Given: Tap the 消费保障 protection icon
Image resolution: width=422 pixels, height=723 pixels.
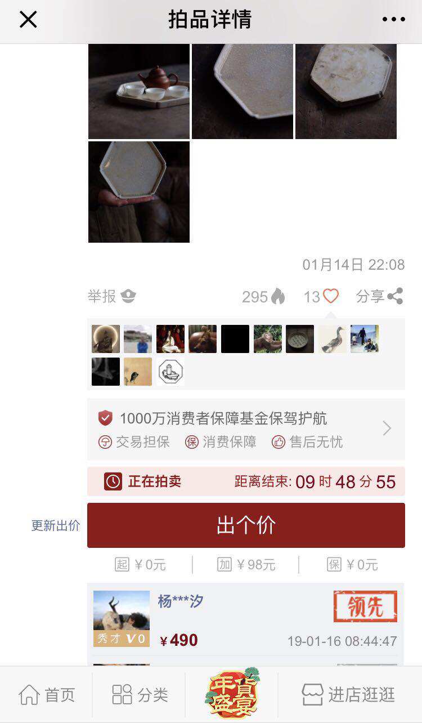Looking at the screenshot, I should point(192,443).
